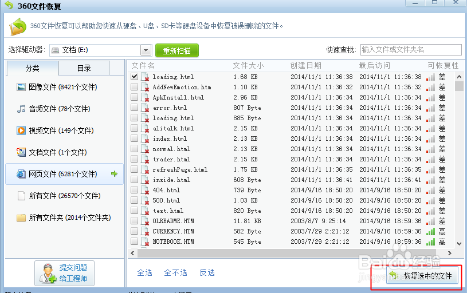Click the signal bars for NOTEBOOK.HTM recoverability

tap(430, 242)
